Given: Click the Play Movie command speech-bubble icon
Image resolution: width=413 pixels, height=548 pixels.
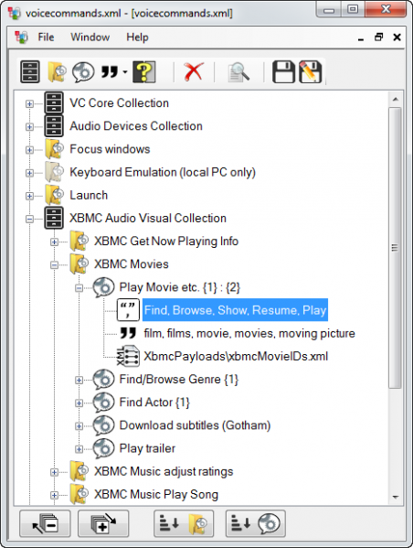Looking at the screenshot, I should [103, 287].
